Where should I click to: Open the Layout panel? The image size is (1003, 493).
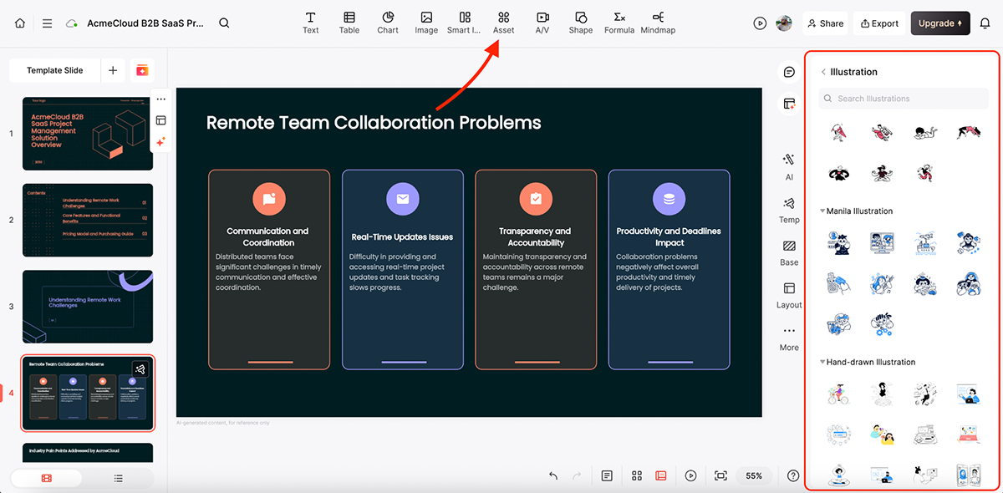(789, 294)
